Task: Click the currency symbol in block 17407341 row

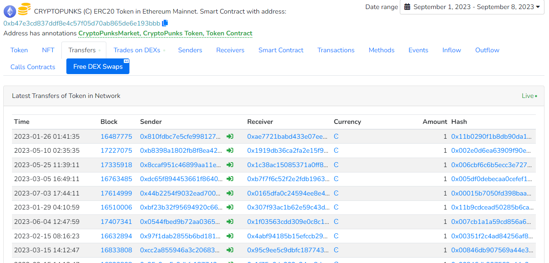Action: [x=336, y=222]
